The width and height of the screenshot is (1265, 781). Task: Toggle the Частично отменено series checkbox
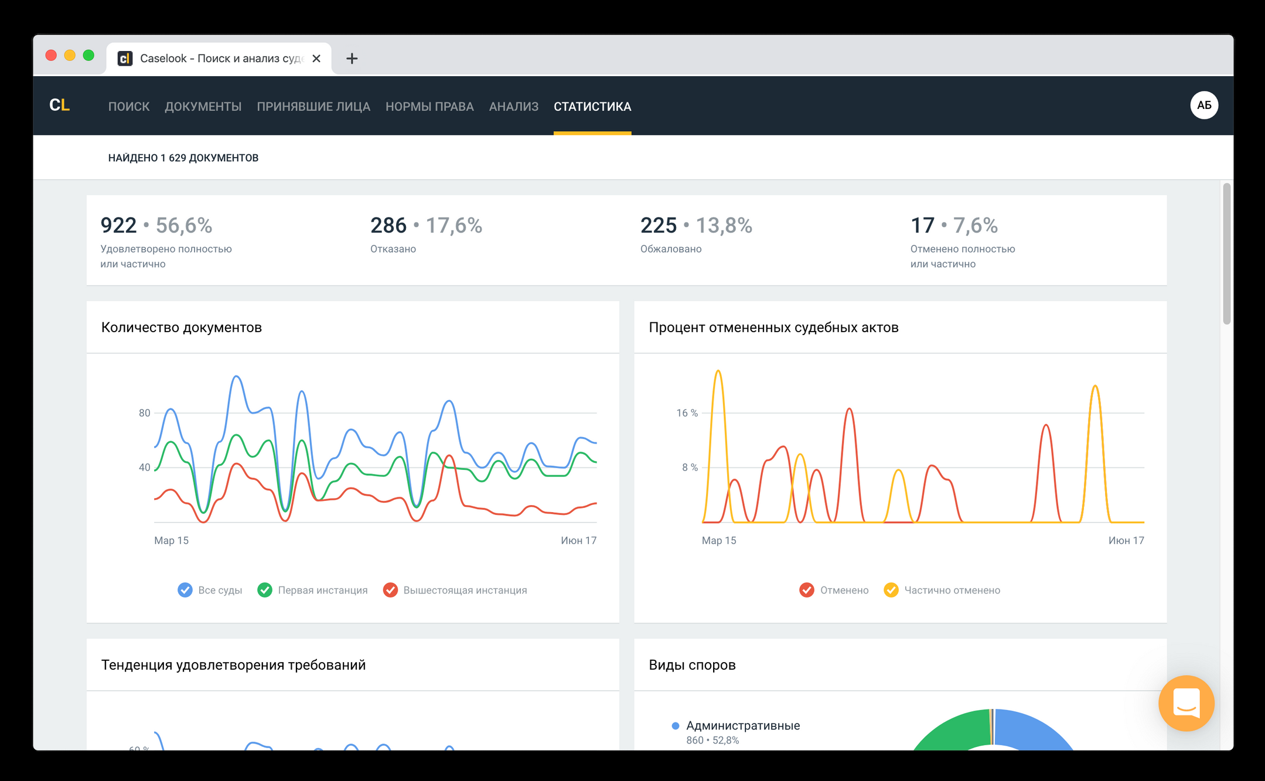coord(891,590)
